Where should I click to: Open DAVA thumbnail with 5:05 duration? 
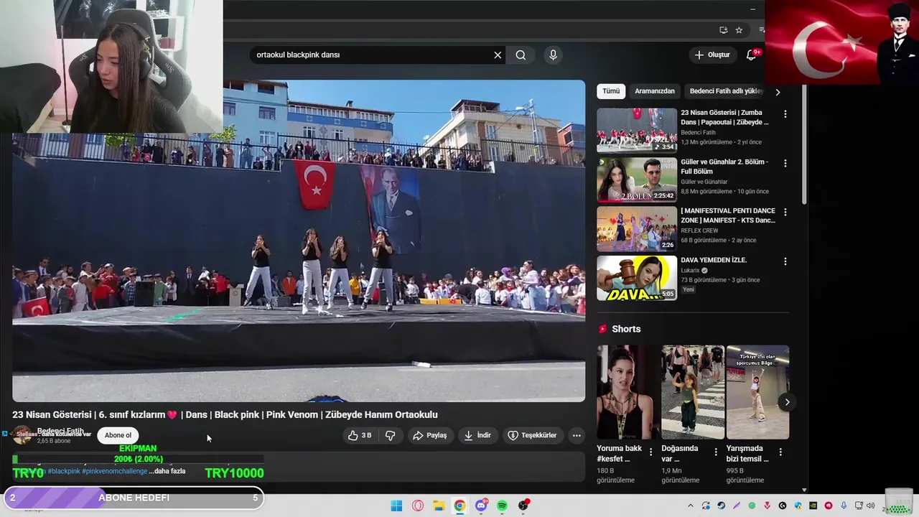(x=637, y=278)
